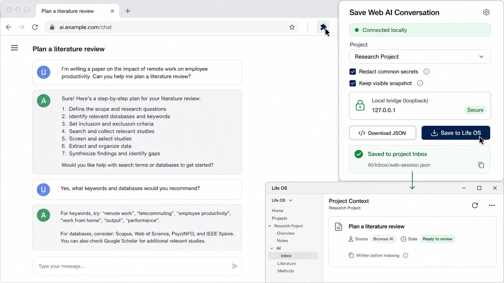Open the three-dots menu in Life OS

coord(492,205)
